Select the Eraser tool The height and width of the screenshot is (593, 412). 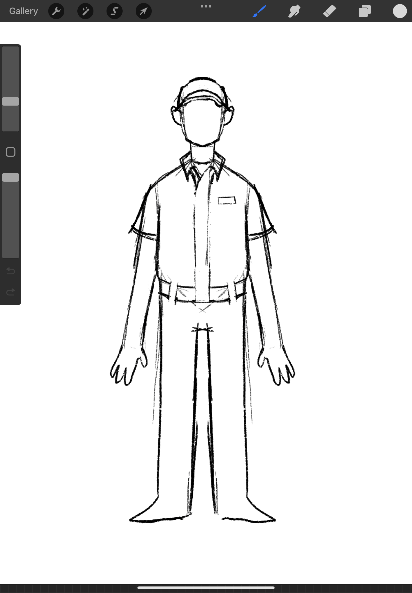(329, 11)
